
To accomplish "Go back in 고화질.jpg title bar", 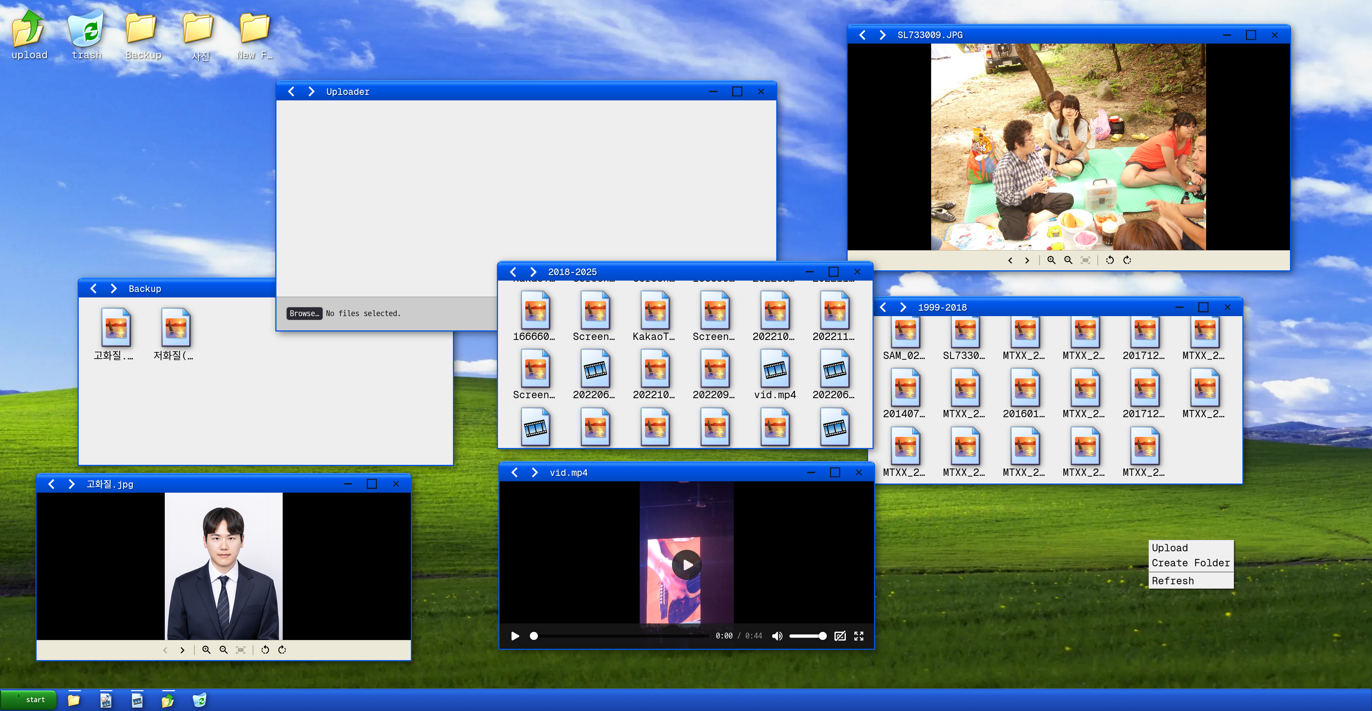I will 52,484.
